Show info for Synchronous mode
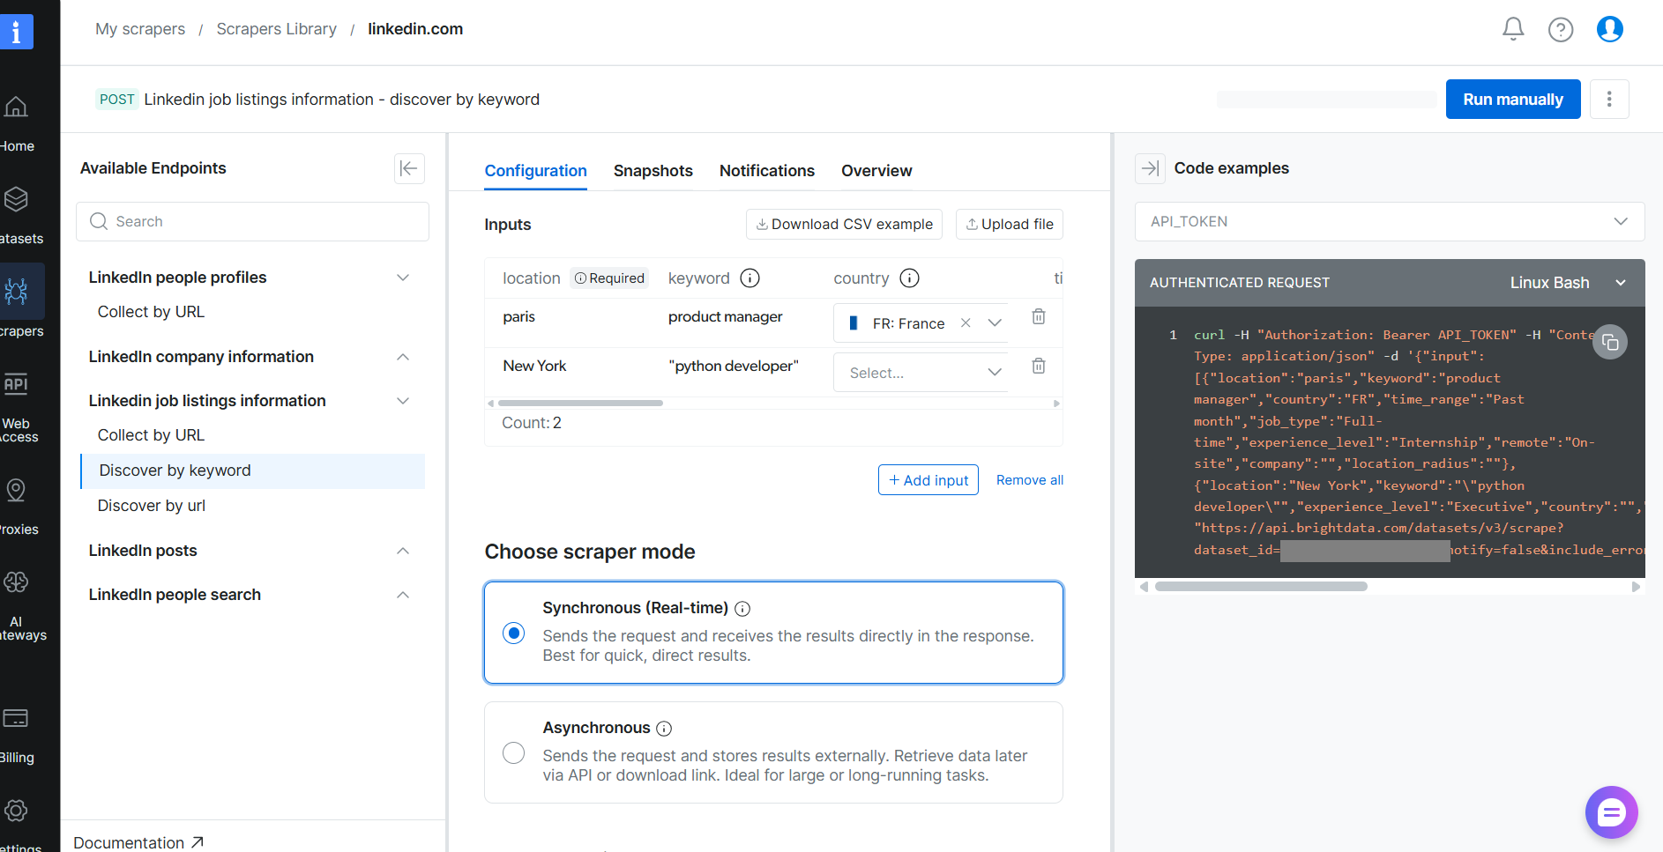 tap(742, 609)
